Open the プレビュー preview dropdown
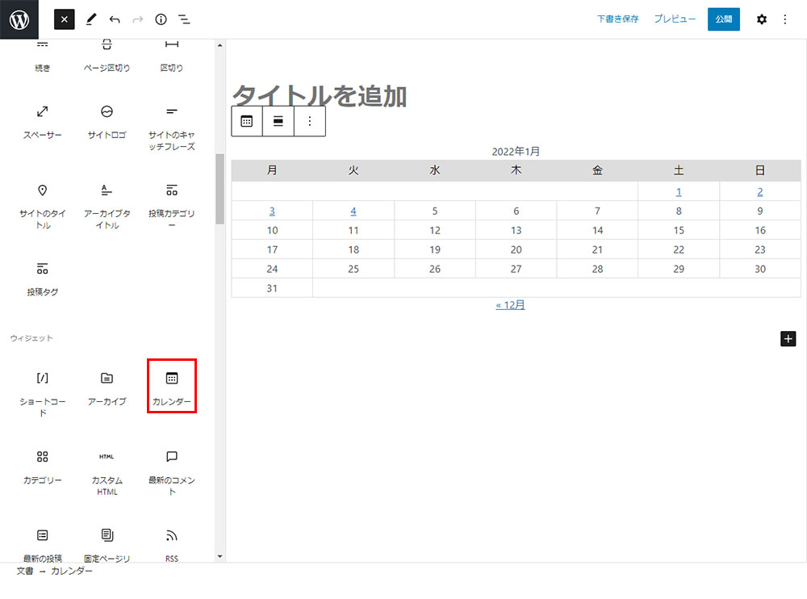This screenshot has width=807, height=599. [x=675, y=19]
